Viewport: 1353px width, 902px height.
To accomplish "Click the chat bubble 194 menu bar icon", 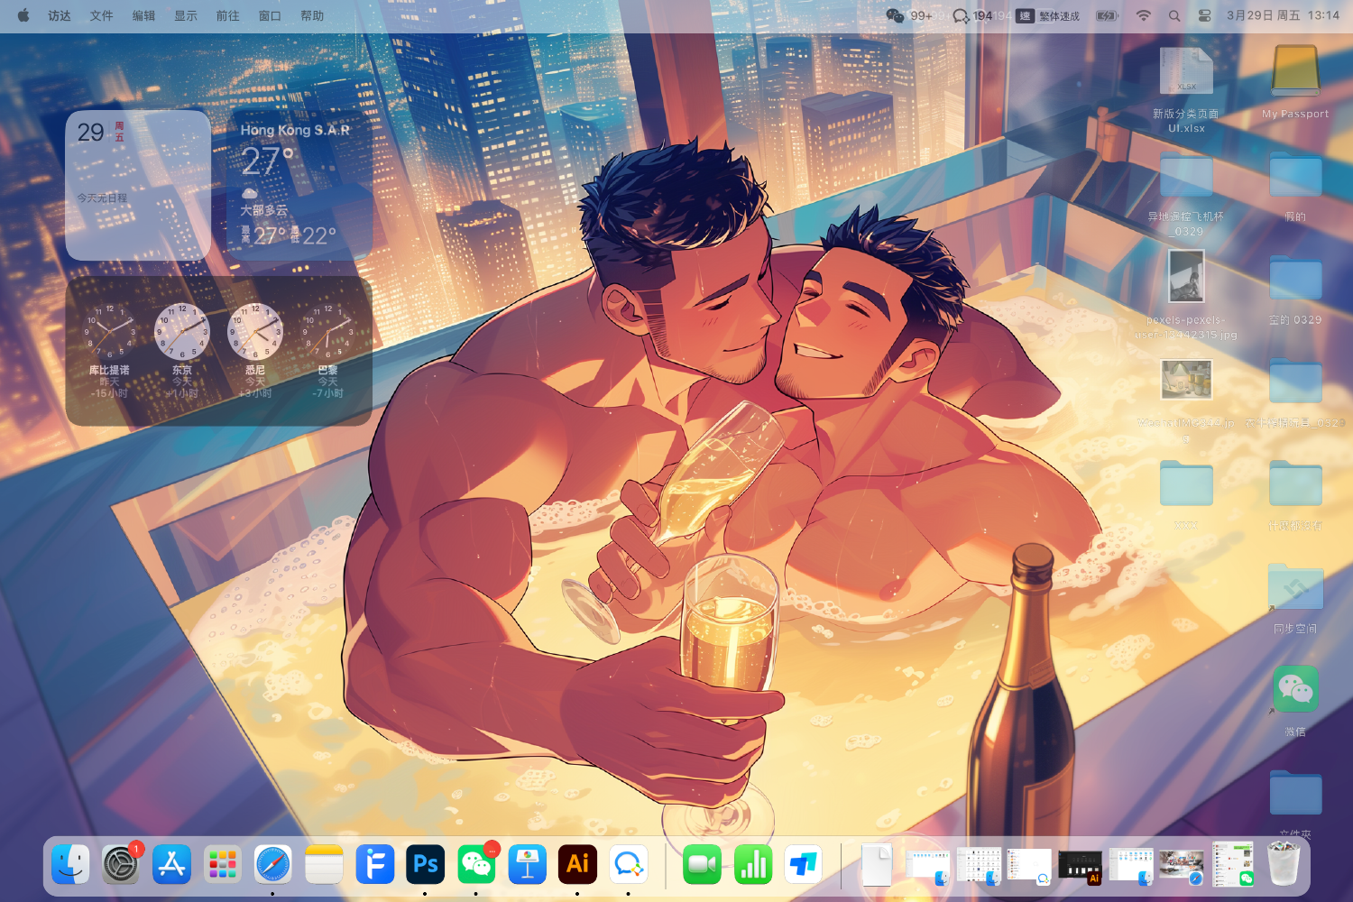I will [972, 16].
